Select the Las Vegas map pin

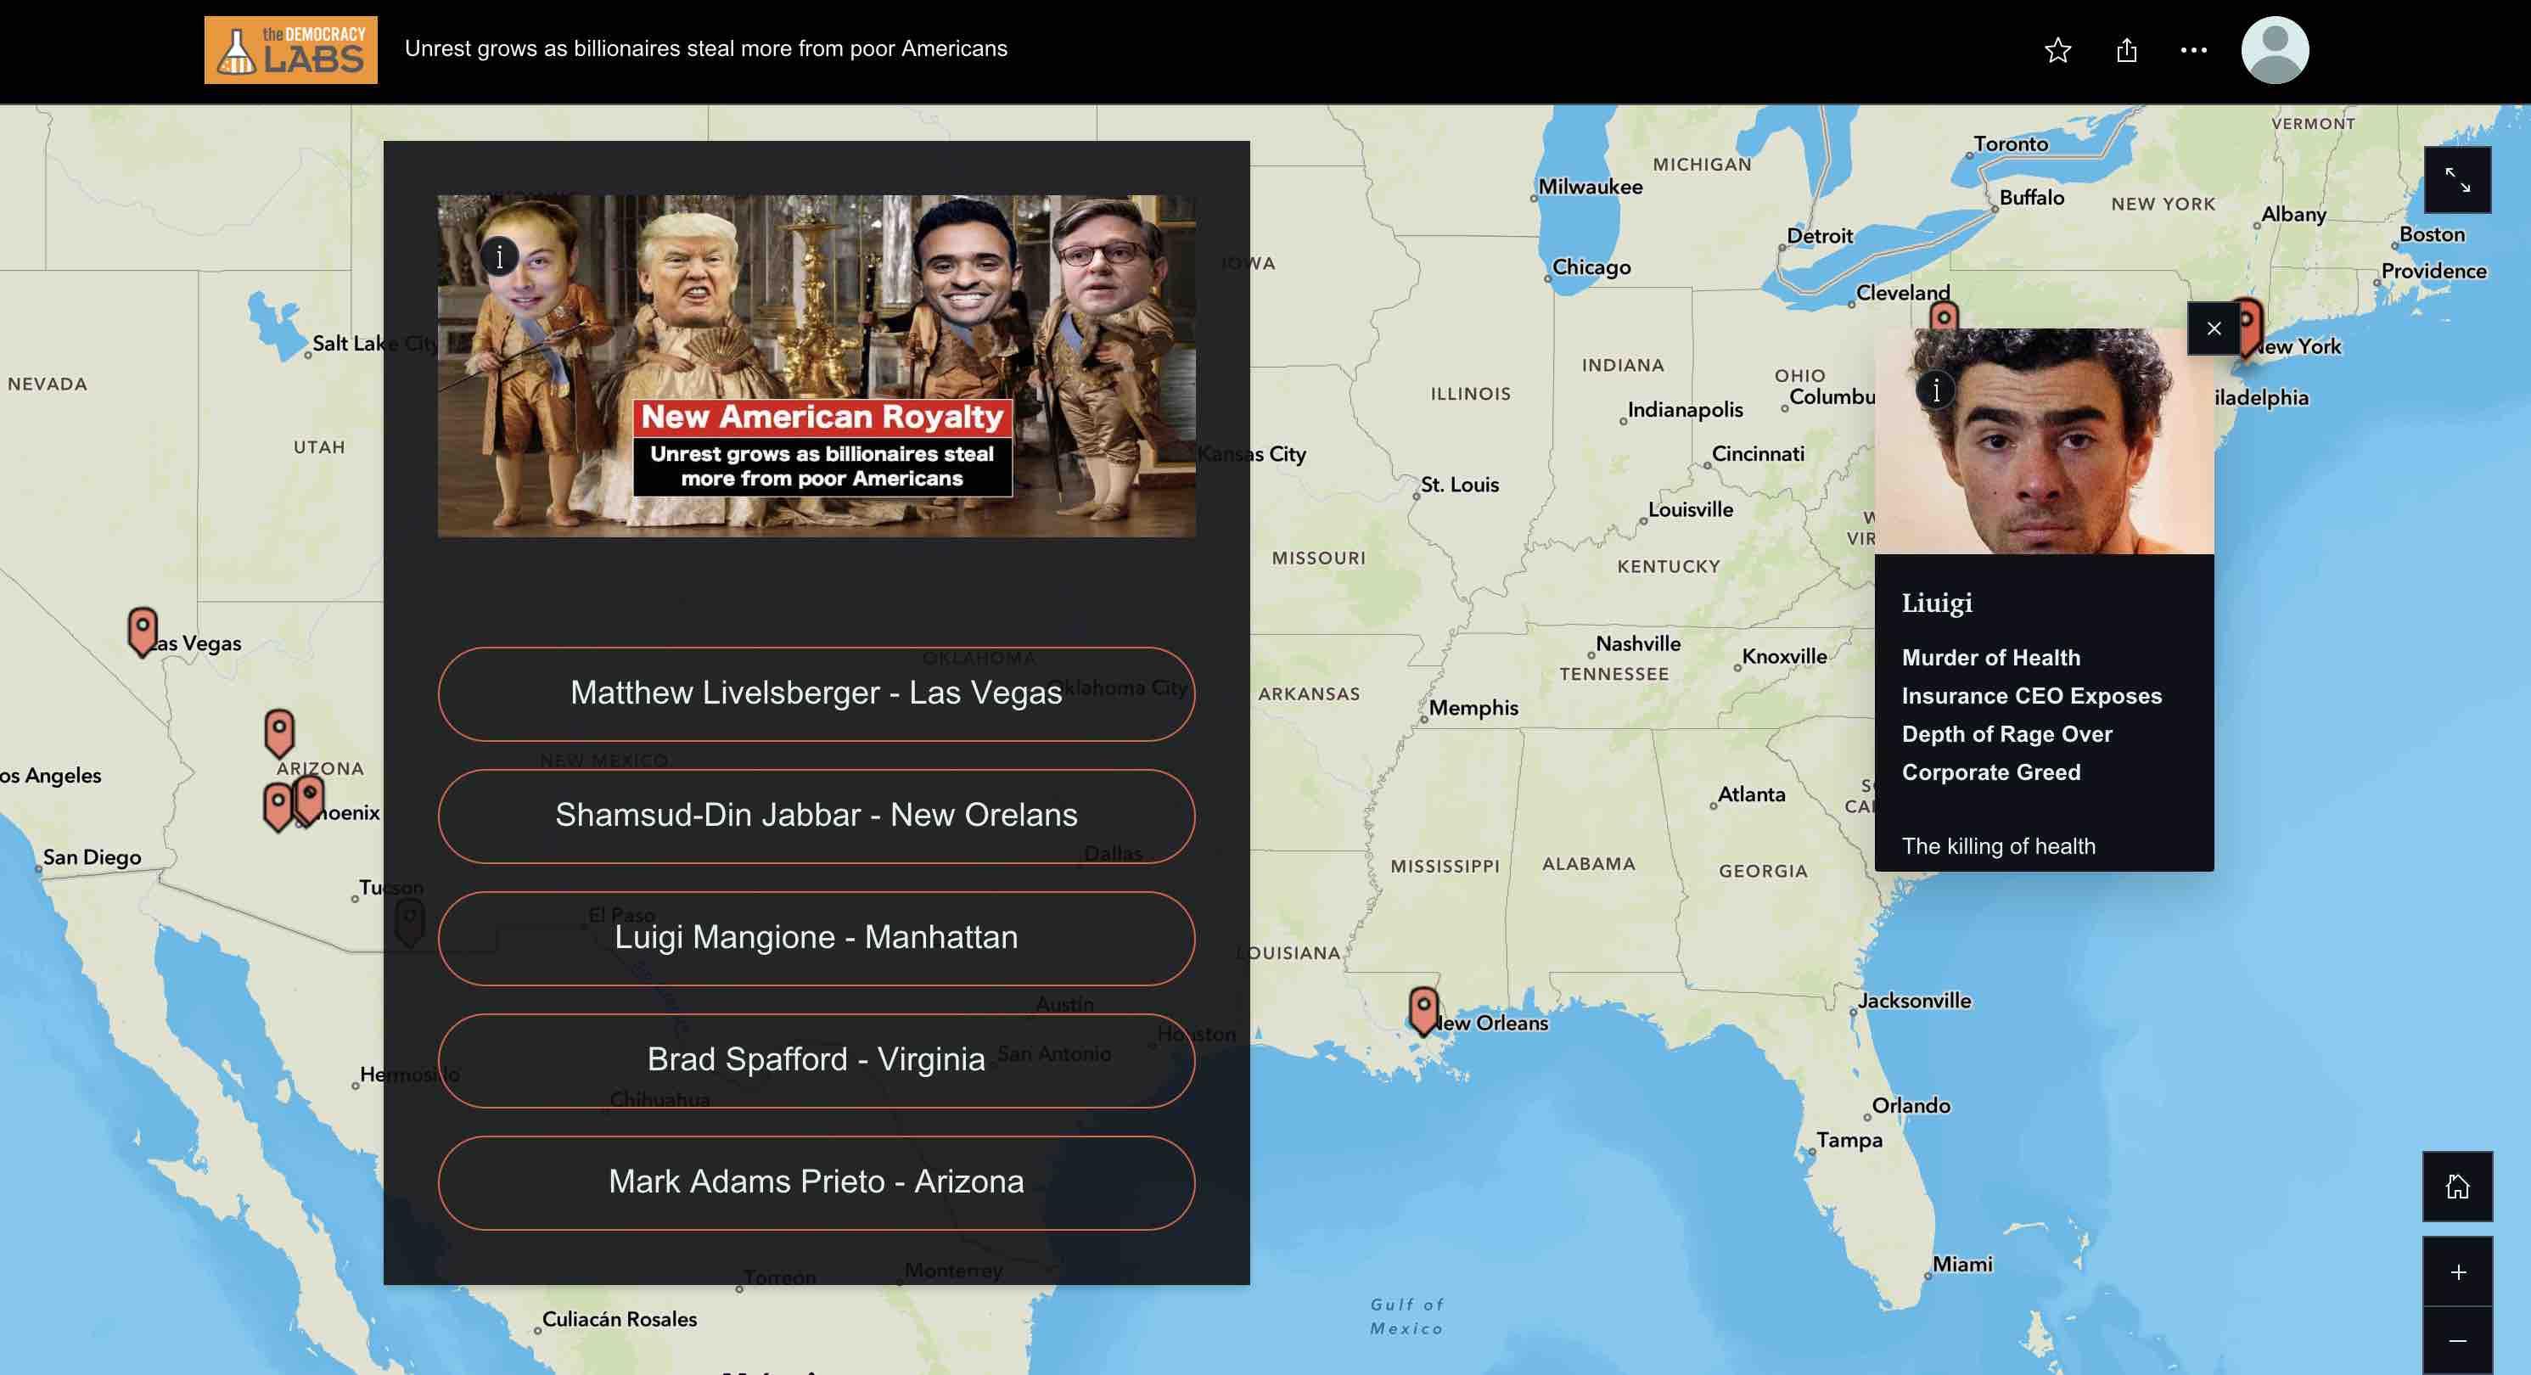pos(143,630)
